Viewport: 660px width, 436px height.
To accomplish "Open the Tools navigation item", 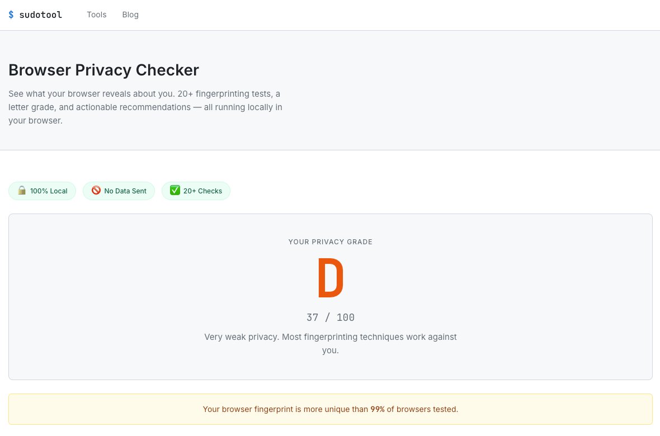I will [96, 15].
